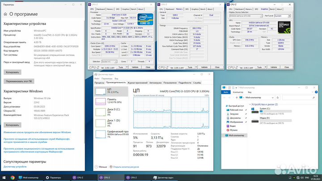Launch Chrome from the taskbar
The image size is (322, 181).
[x=13, y=177]
